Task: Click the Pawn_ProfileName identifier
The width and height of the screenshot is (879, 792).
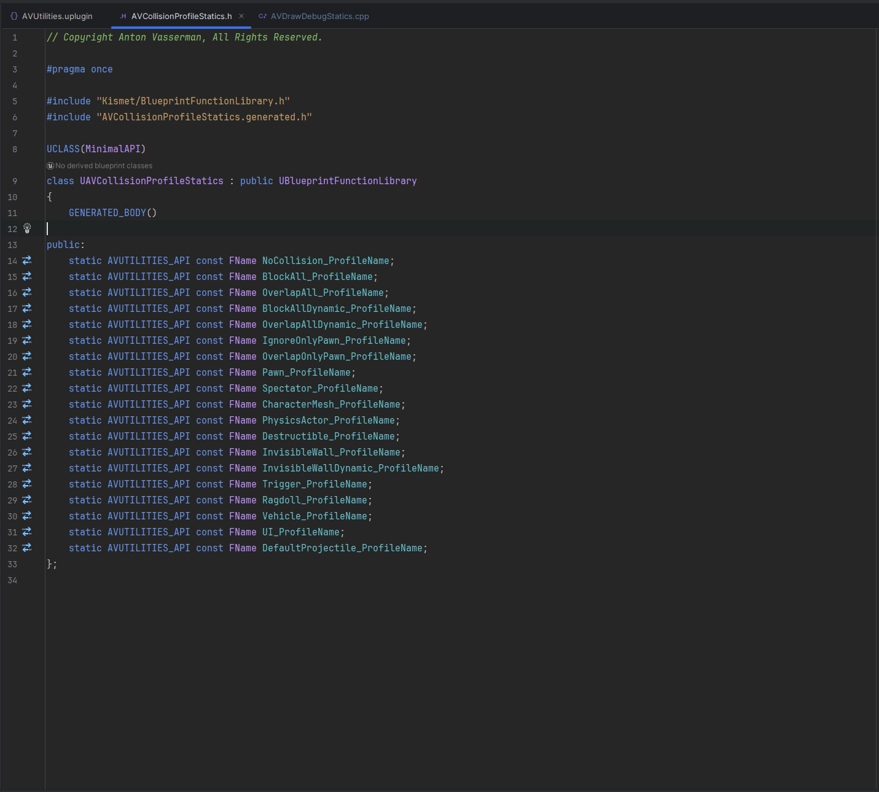Action: click(307, 373)
